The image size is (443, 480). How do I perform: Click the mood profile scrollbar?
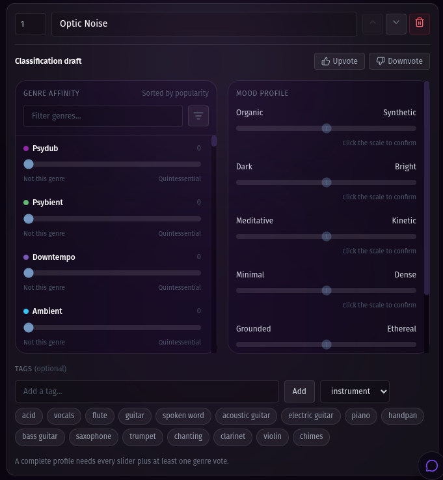[427, 188]
